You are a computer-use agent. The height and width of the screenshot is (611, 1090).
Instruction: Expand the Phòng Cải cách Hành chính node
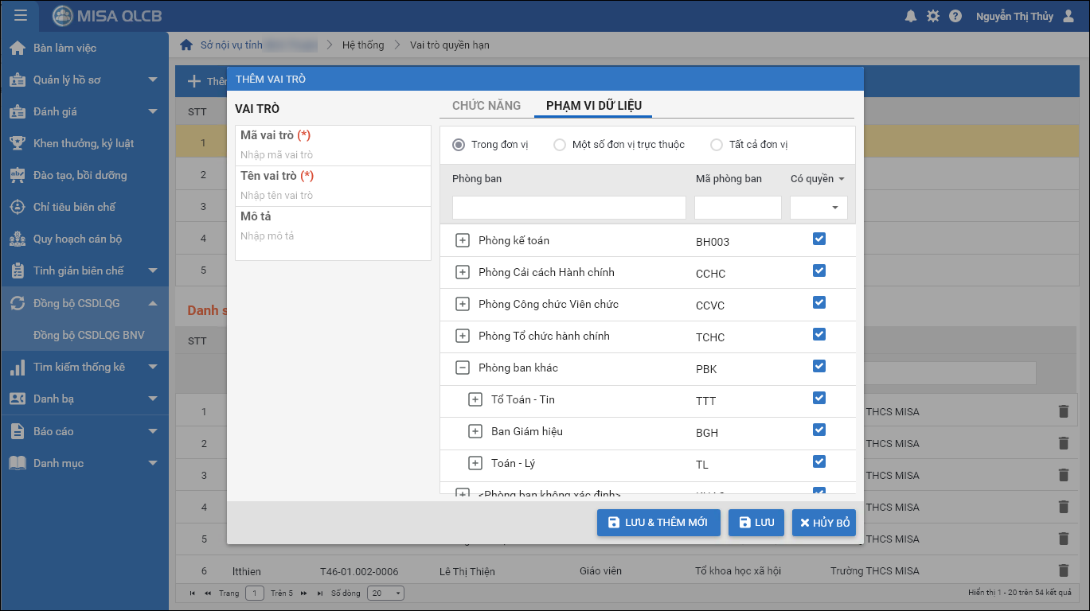point(462,272)
